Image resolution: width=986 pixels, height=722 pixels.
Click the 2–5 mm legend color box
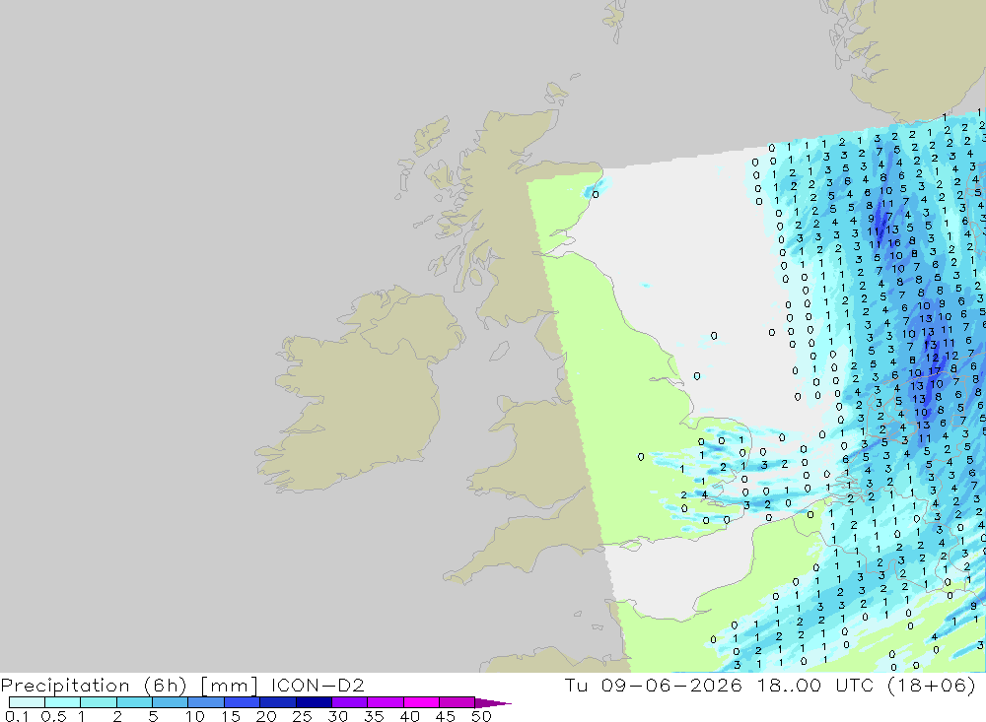pyautogui.click(x=134, y=702)
